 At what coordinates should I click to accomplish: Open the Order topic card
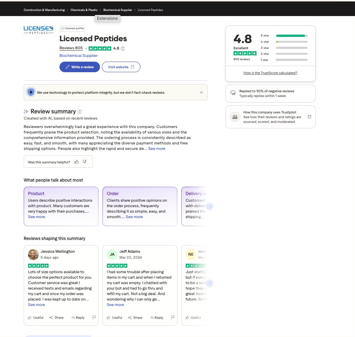click(140, 206)
